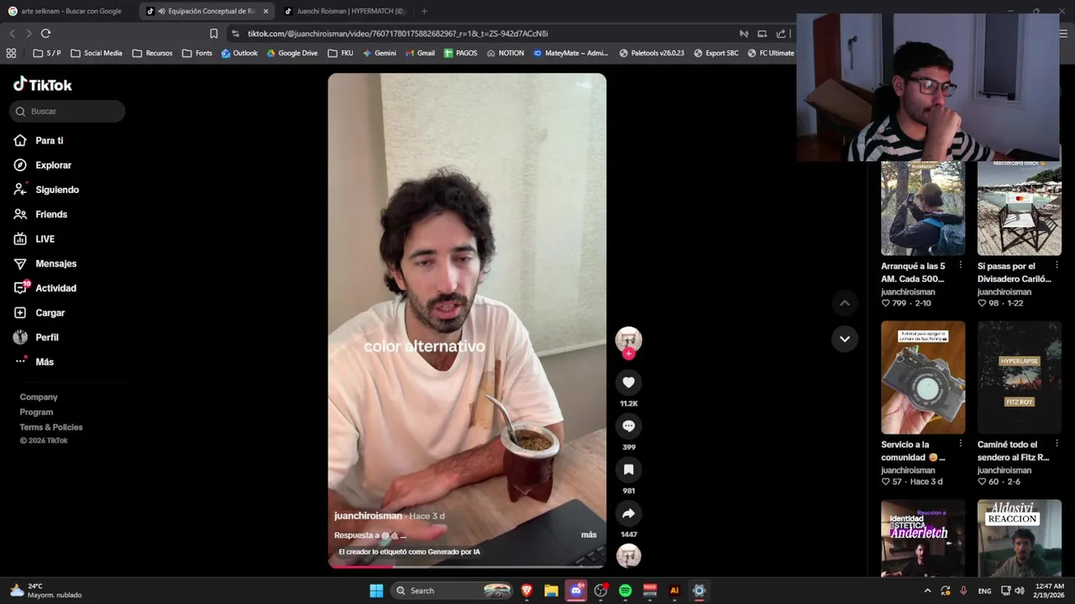Close the Equipación Conceptual tab

pyautogui.click(x=265, y=11)
